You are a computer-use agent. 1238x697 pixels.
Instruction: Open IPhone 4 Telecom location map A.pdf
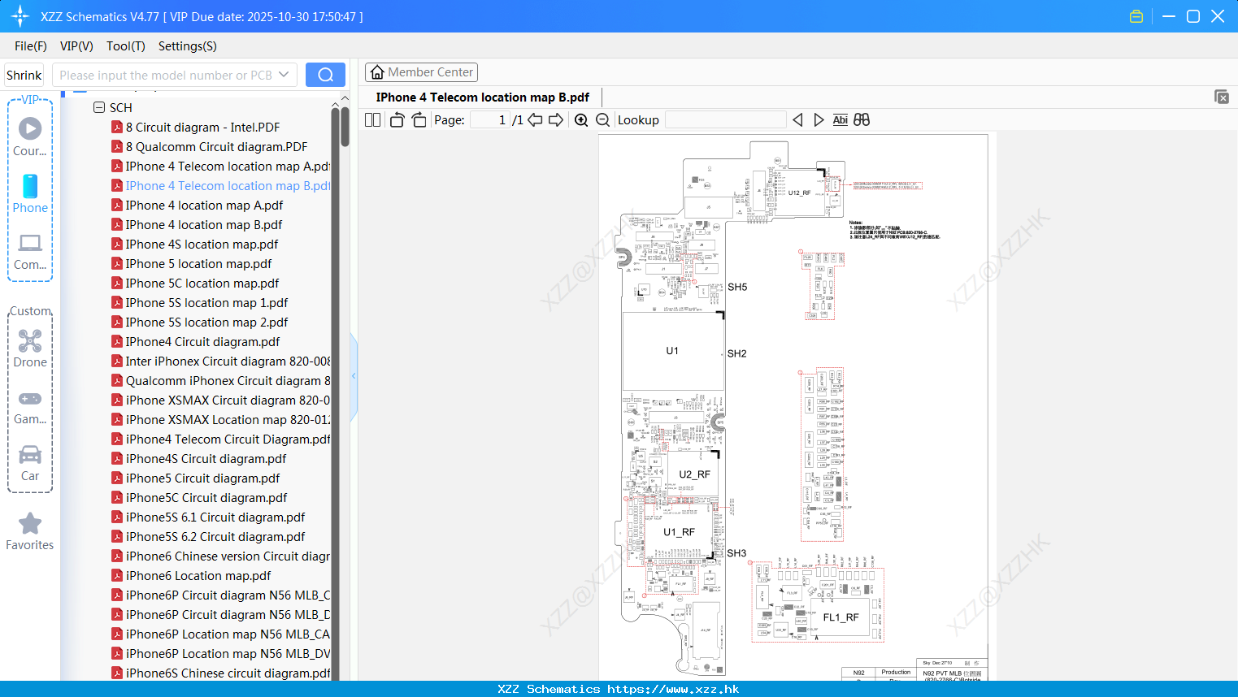[x=221, y=167]
